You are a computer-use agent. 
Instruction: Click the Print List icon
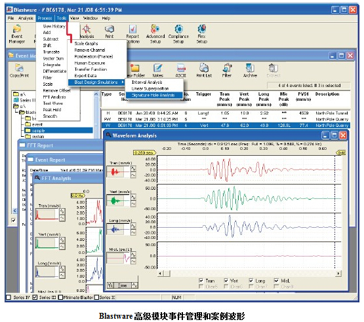[204, 71]
